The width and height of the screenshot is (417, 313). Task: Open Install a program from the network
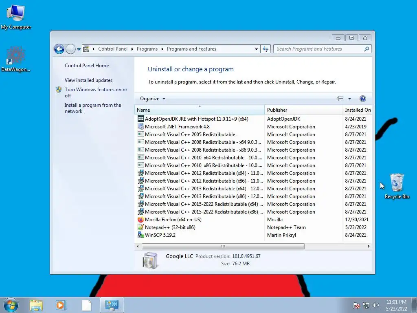(93, 108)
